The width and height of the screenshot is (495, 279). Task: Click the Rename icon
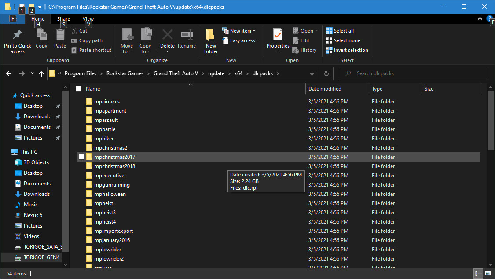(x=187, y=34)
